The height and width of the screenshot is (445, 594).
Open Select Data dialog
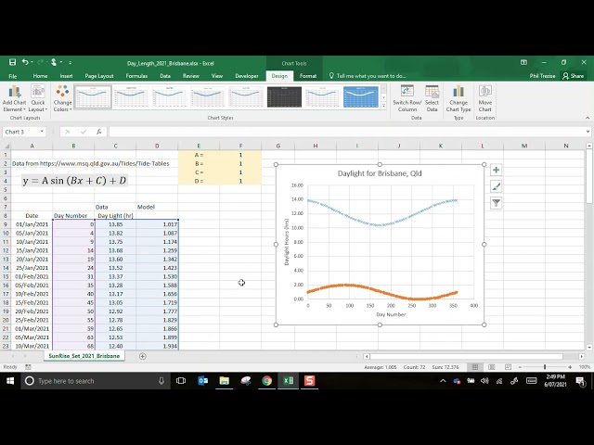click(x=432, y=98)
